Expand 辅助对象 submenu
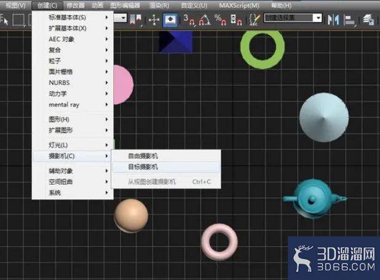Viewport: 380px width, 280px height. [73, 171]
